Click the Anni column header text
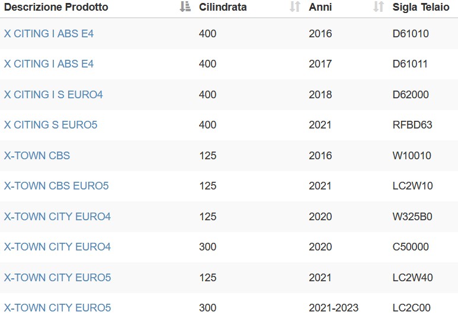This screenshot has width=458, height=315. (x=320, y=7)
